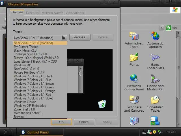Choose More themes online... entry
181x136 pixels.
tap(40, 113)
